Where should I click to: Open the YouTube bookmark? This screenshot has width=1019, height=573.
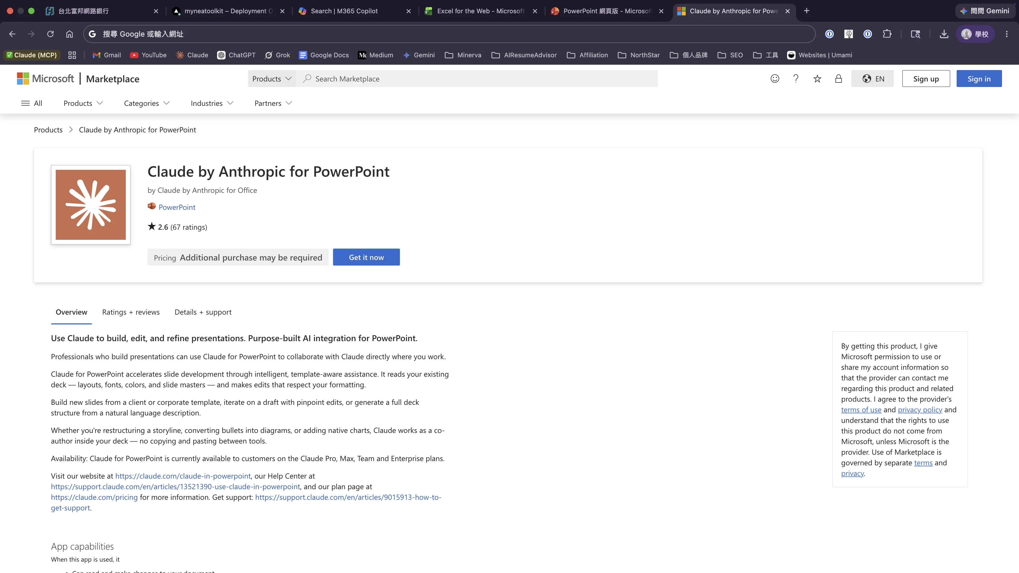click(x=148, y=55)
